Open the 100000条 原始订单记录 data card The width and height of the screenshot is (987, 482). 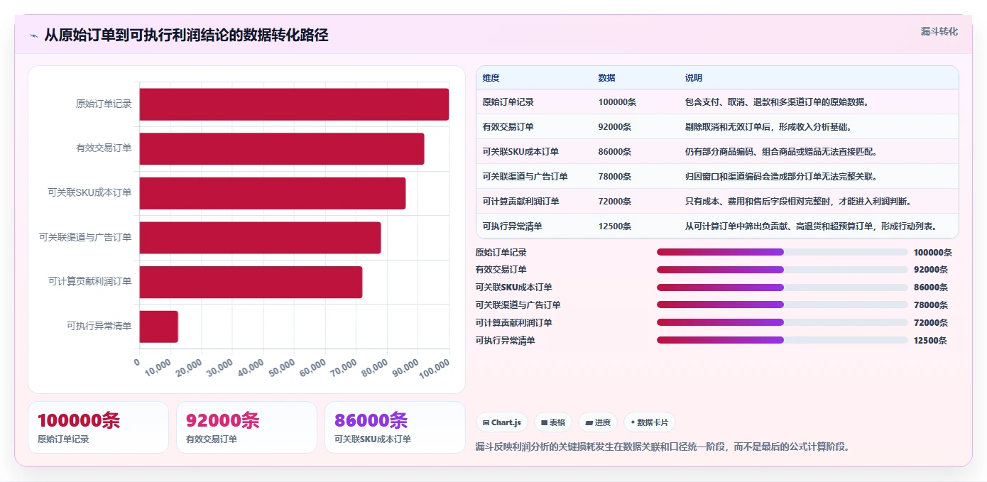click(98, 427)
